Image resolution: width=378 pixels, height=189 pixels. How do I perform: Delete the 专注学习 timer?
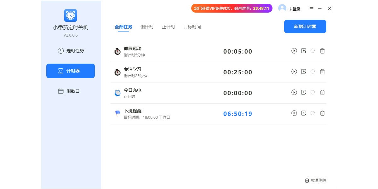[x=322, y=72]
